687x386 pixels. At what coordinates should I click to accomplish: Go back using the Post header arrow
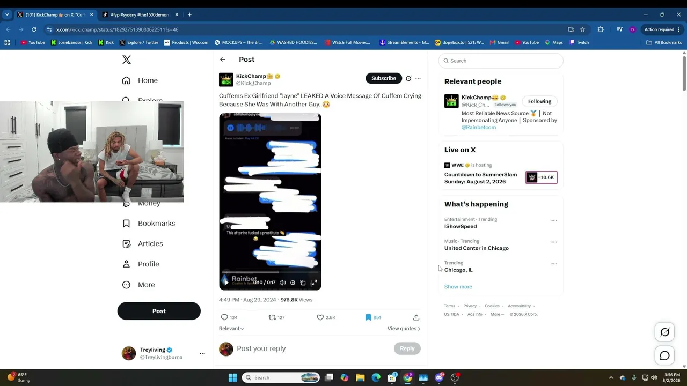223,60
